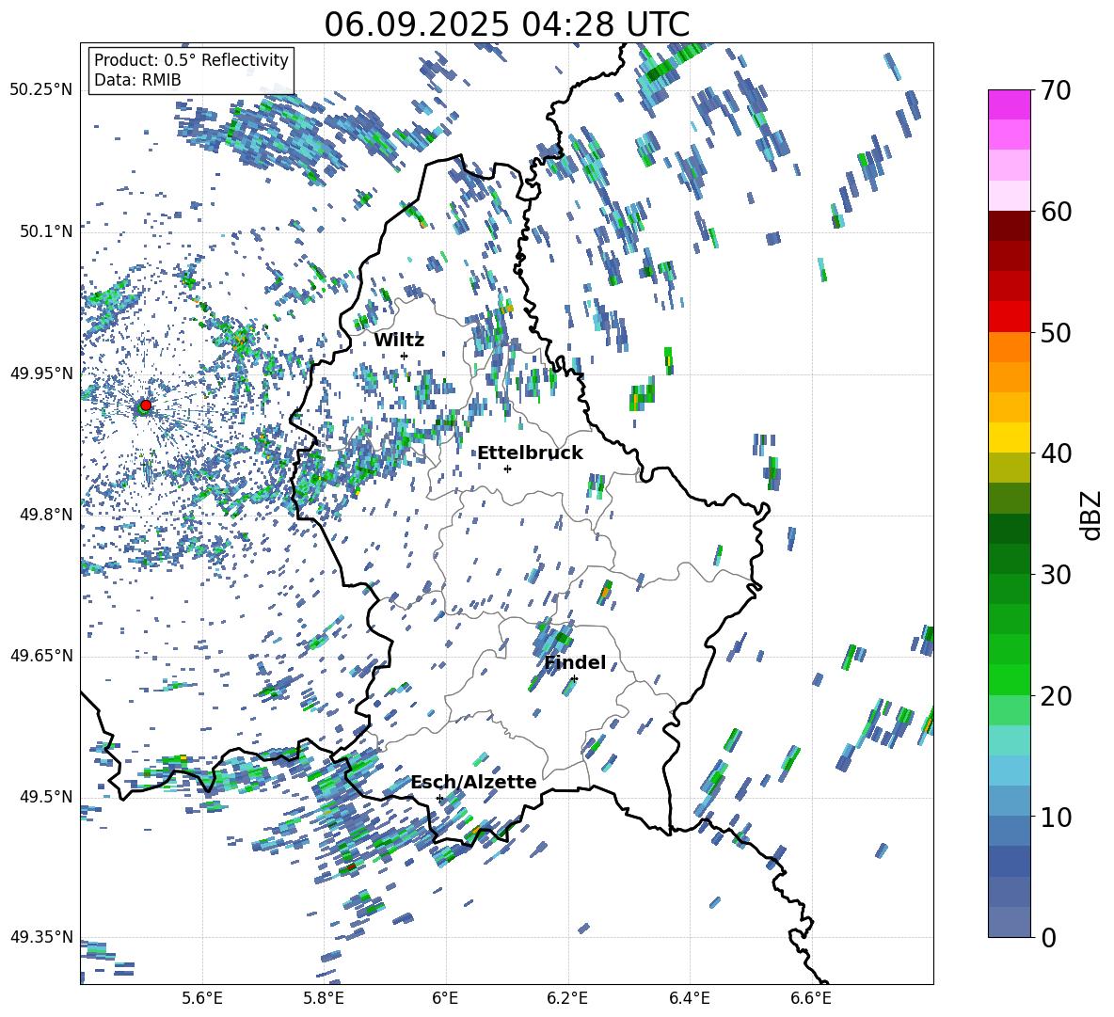Click the 20 dBZ colorbar tick label
This screenshot has width=1114, height=1017.
(1055, 695)
